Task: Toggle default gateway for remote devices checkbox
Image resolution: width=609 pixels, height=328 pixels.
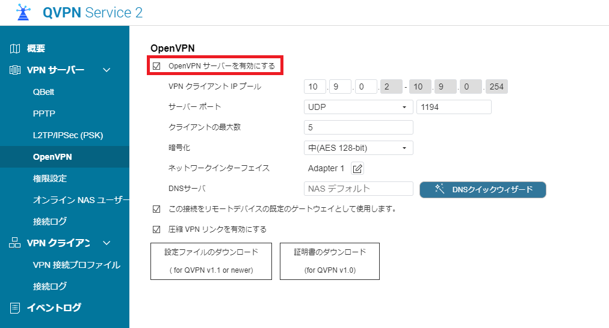Action: pos(156,210)
